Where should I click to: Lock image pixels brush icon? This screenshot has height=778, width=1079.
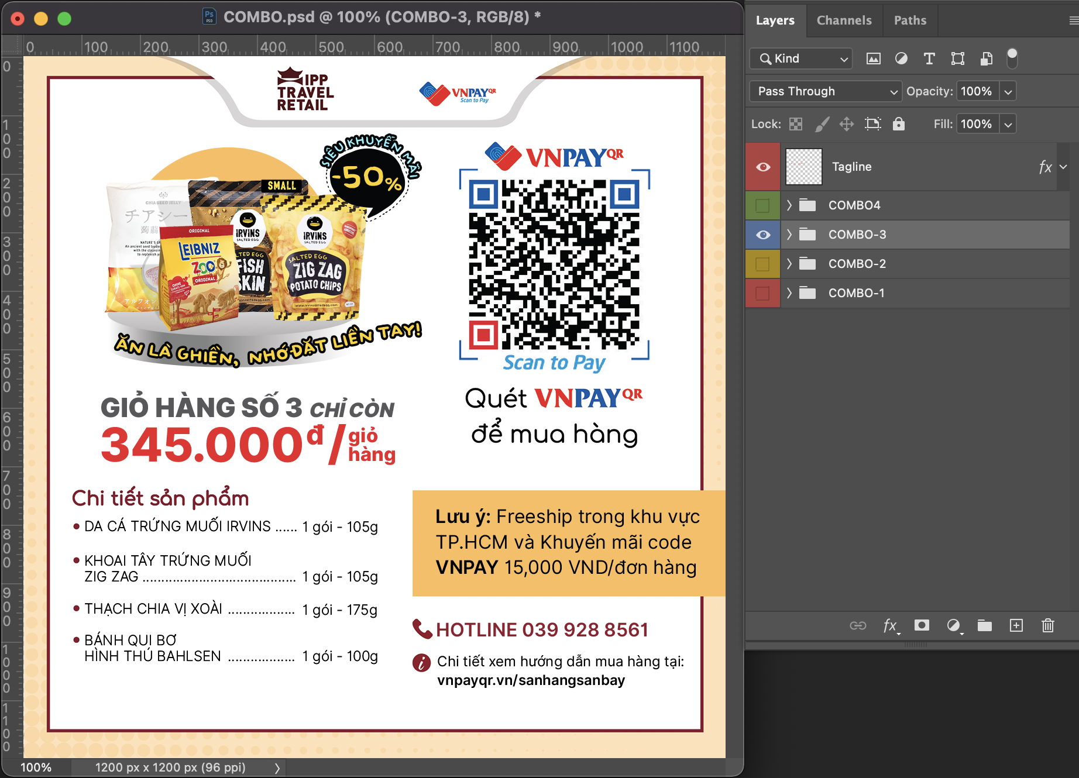[822, 124]
